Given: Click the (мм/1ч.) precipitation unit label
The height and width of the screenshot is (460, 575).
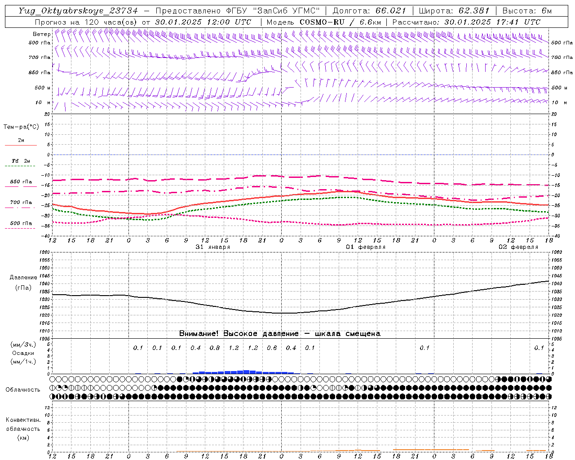Looking at the screenshot, I should click(x=23, y=362).
